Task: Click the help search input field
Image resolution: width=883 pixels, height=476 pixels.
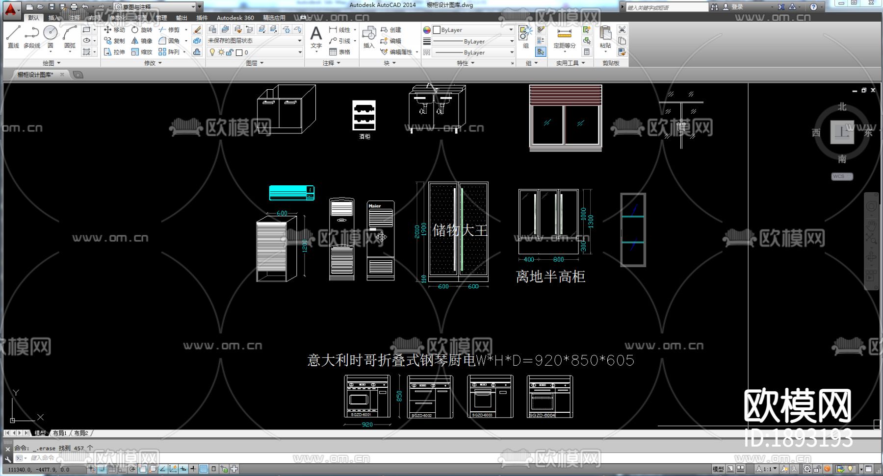Action: [x=667, y=7]
